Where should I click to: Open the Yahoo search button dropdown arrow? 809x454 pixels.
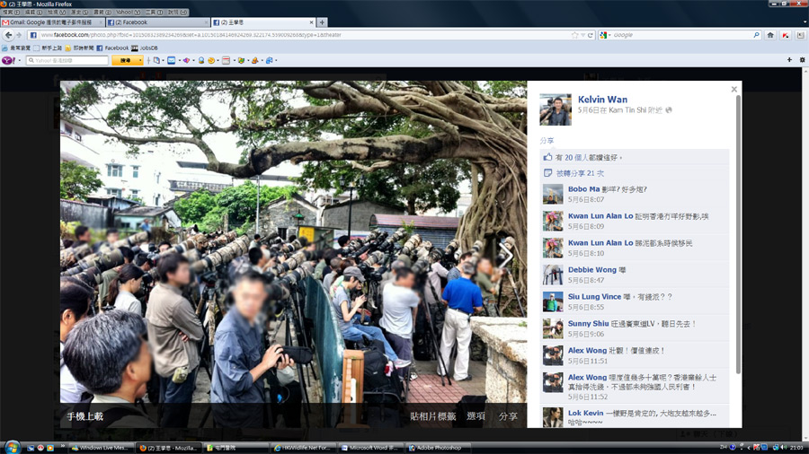[139, 60]
